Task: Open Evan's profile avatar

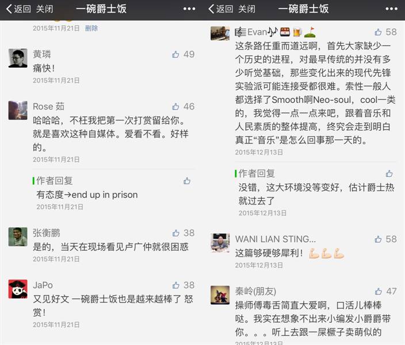Action: coord(220,33)
